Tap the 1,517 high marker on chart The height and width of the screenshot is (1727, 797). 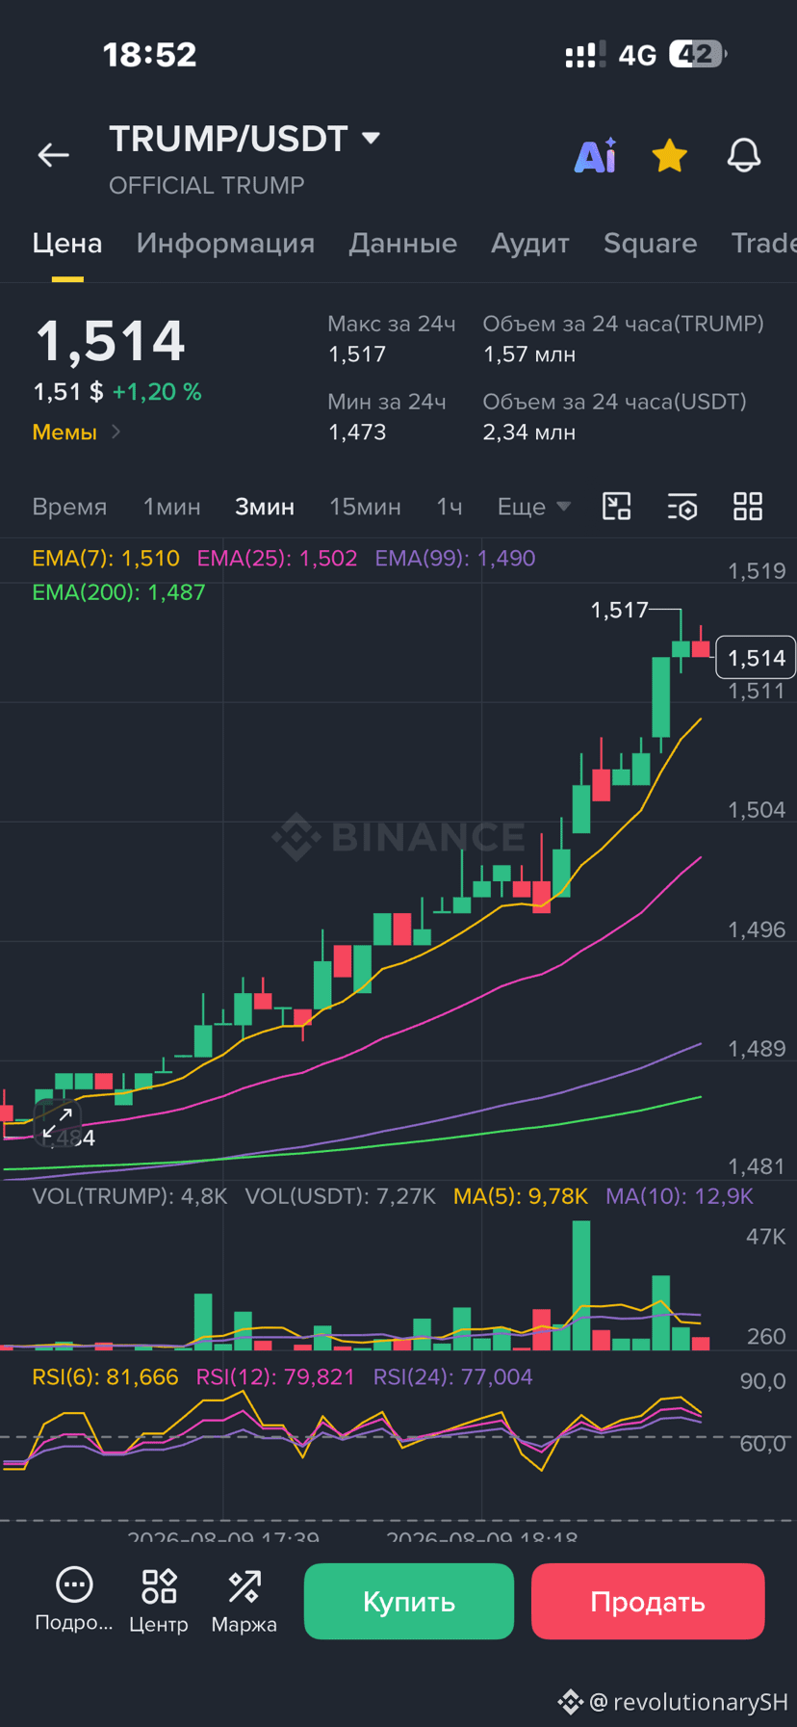tap(619, 610)
